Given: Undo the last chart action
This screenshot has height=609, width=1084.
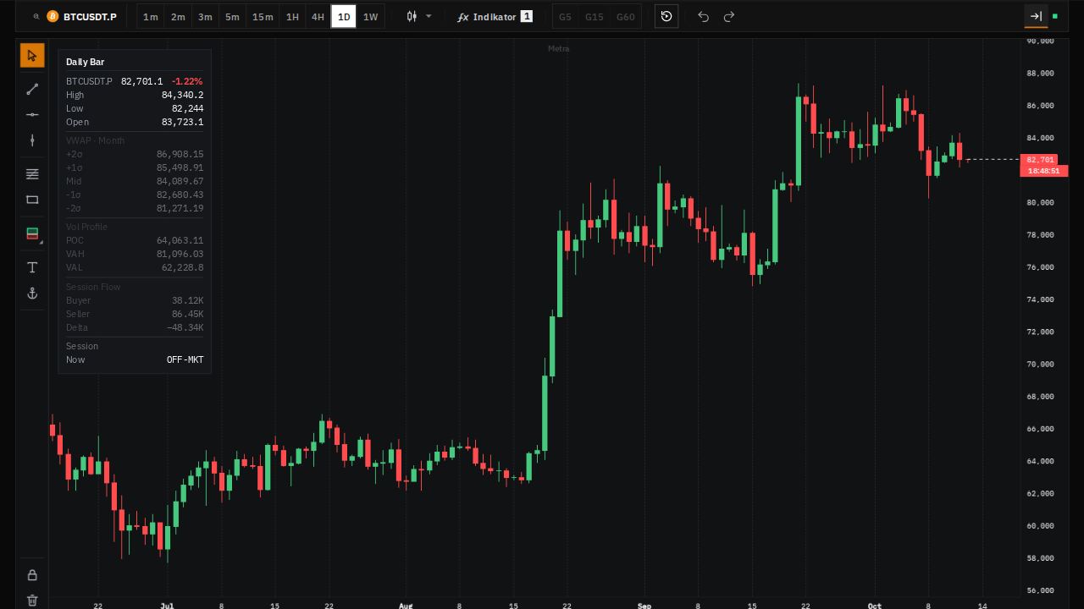Looking at the screenshot, I should [x=703, y=17].
